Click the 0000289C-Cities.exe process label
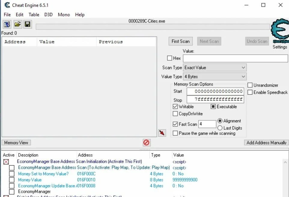 pos(147,21)
